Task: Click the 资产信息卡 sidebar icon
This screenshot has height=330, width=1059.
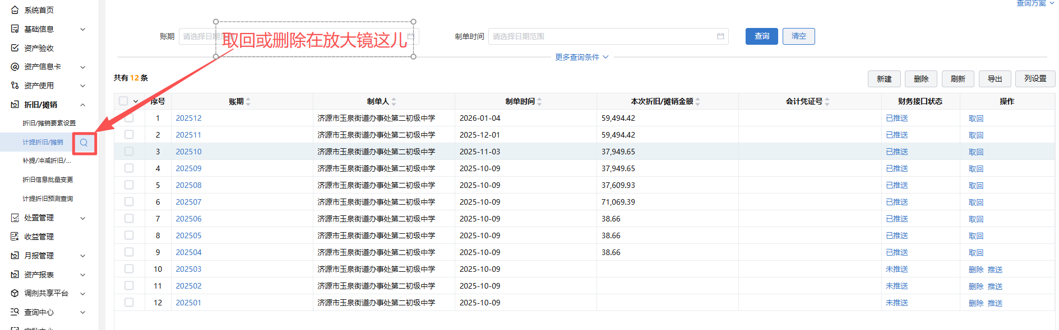Action: (x=15, y=67)
